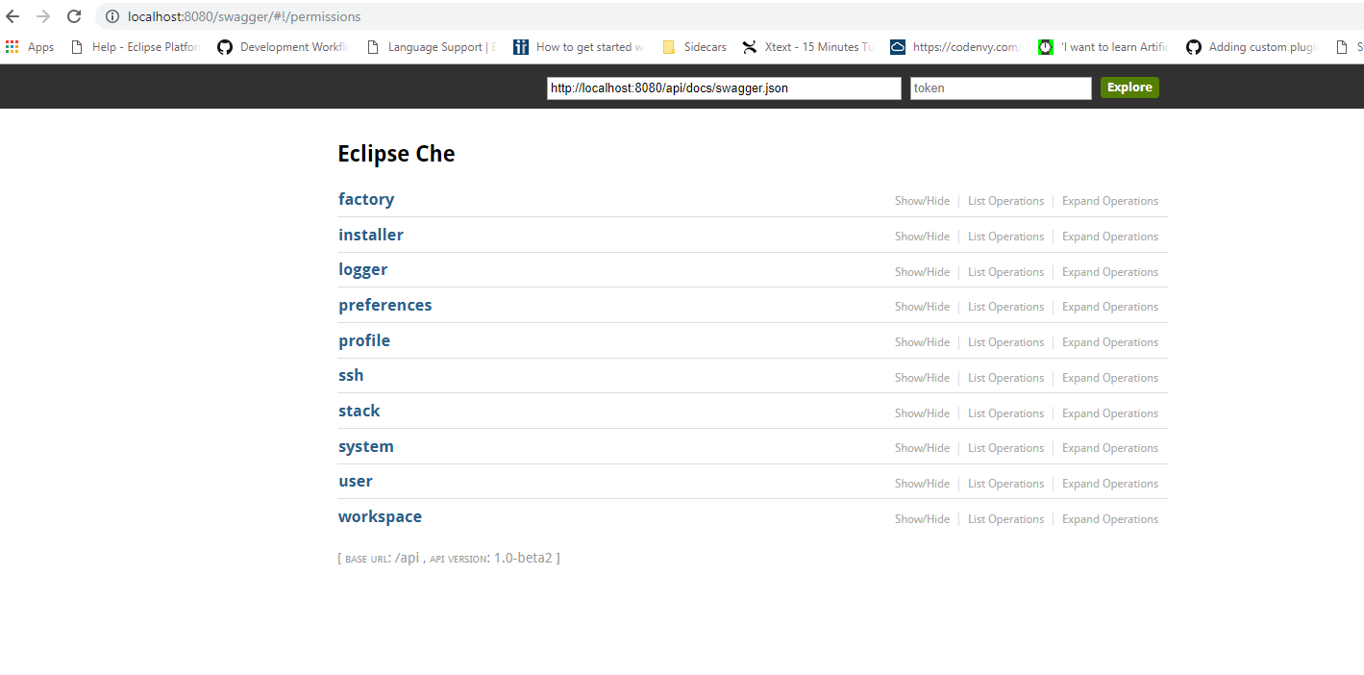The width and height of the screenshot is (1364, 675).
Task: Click List Operations for system
Action: [1005, 448]
